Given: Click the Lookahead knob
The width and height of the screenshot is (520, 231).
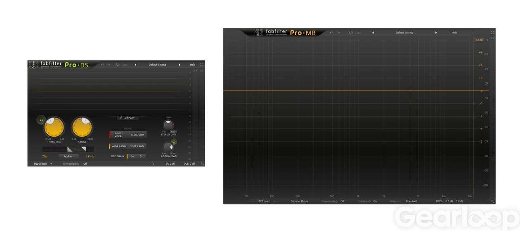Looking at the screenshot, I should 168,147.
